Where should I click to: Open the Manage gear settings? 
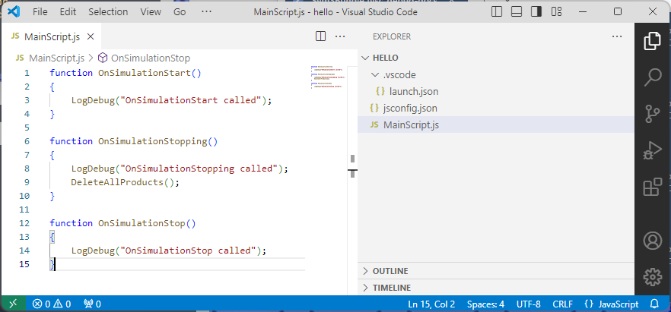coord(652,276)
